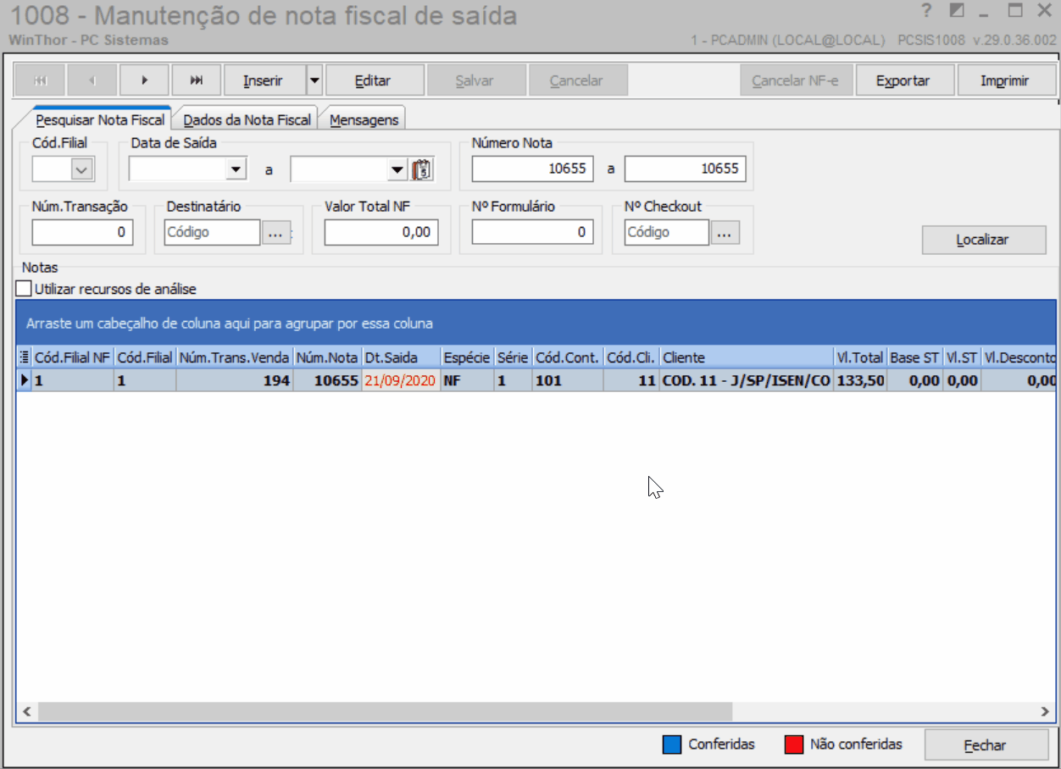Sort by Base ST column header
This screenshot has width=1061, height=769.
pyautogui.click(x=914, y=357)
